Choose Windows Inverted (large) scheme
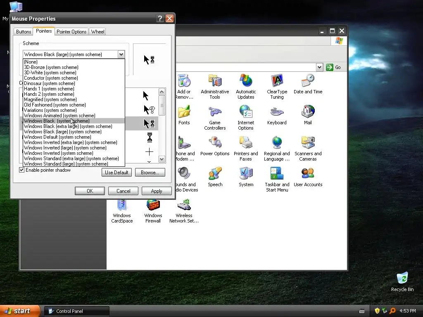The width and height of the screenshot is (423, 317). tap(74, 148)
